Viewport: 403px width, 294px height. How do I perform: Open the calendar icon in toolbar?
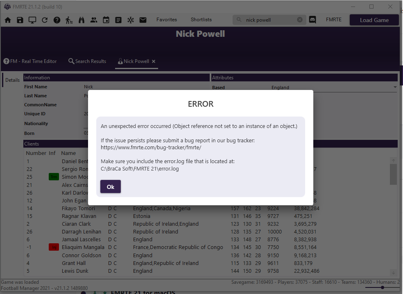106,20
